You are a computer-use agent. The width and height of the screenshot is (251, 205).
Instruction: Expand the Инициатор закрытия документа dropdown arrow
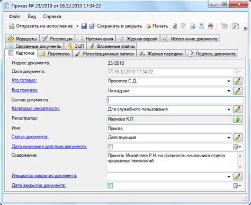pos(229,176)
